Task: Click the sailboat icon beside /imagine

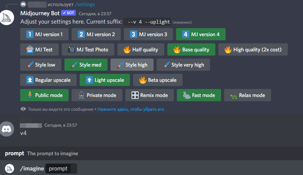Action: point(10,169)
